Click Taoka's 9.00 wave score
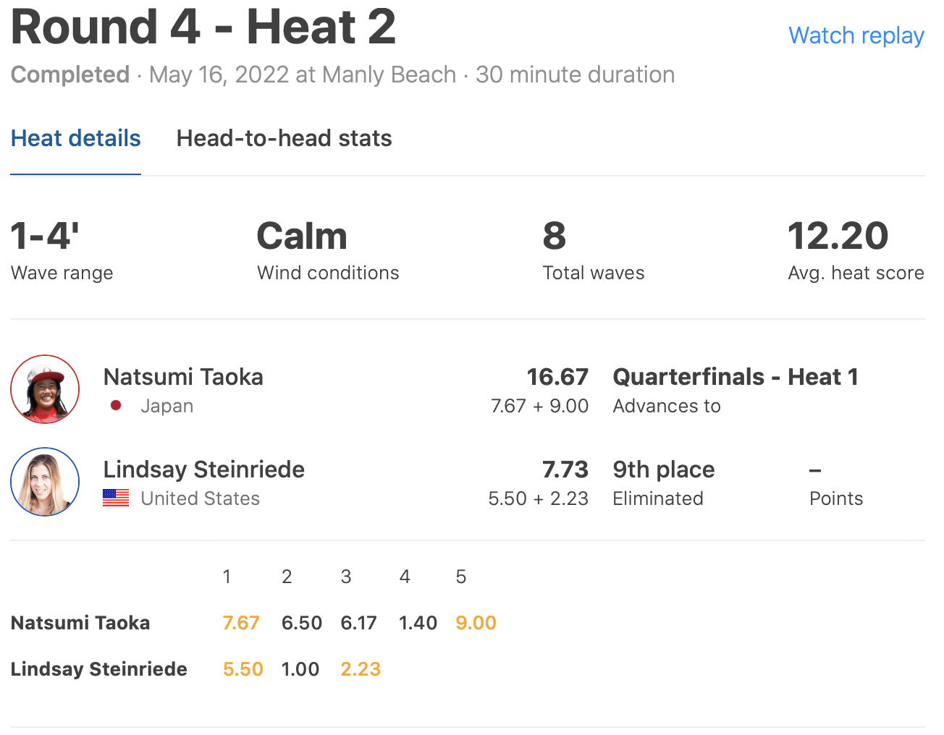Image resolution: width=944 pixels, height=735 pixels. [476, 623]
